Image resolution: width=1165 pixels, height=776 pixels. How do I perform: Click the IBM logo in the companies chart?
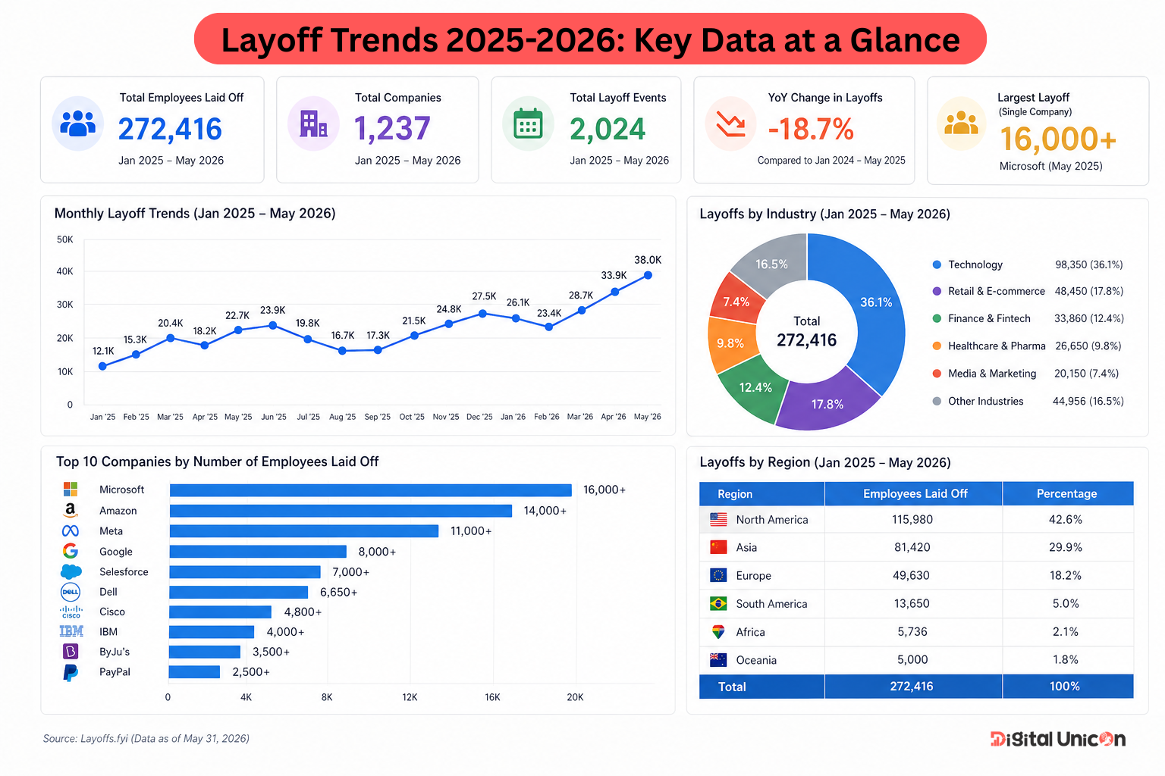pyautogui.click(x=71, y=631)
